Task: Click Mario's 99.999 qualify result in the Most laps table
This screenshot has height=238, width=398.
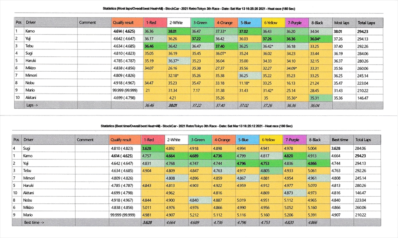Action: tap(125, 90)
